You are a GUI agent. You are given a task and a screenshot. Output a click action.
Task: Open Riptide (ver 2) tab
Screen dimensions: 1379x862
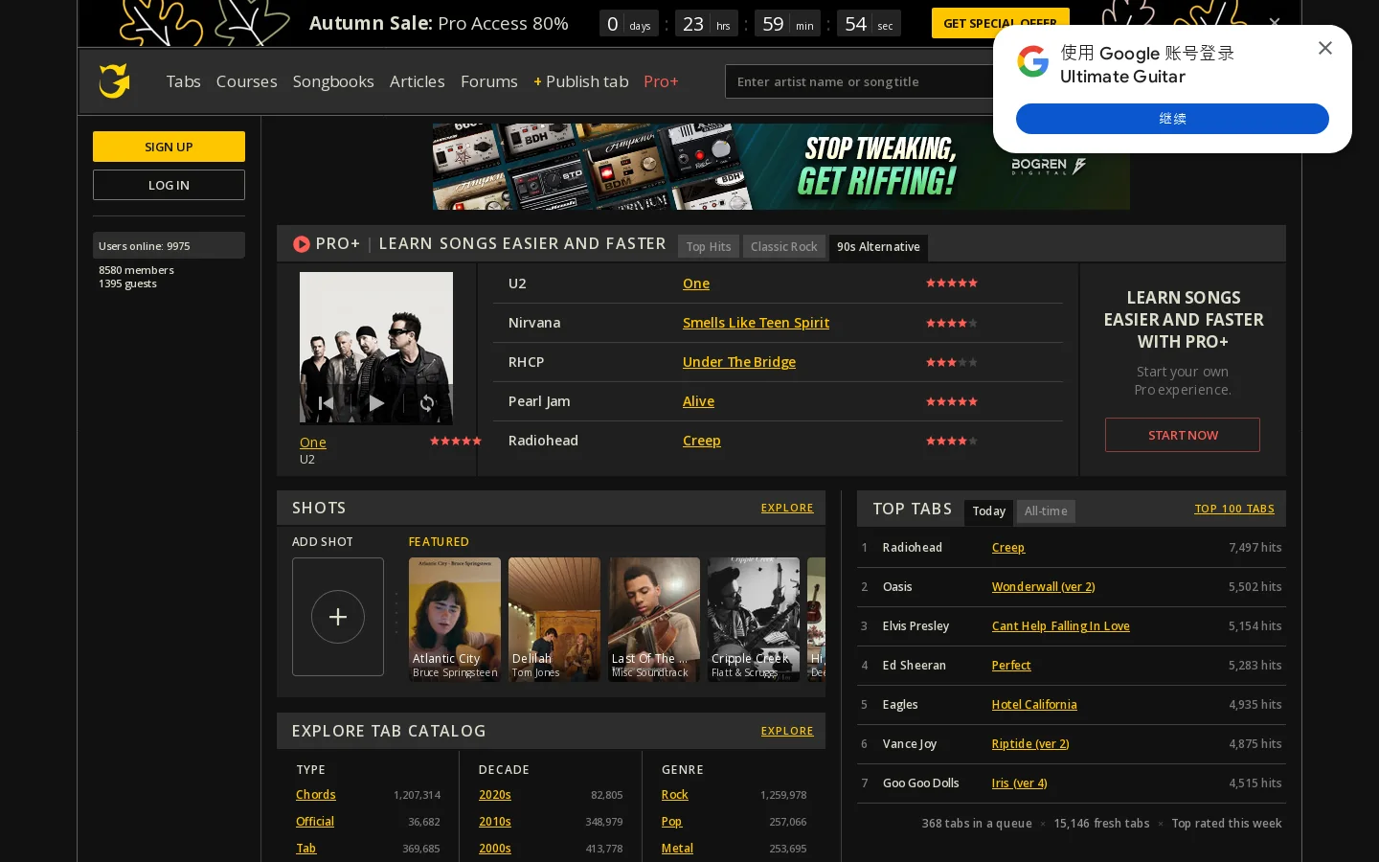tap(1030, 744)
